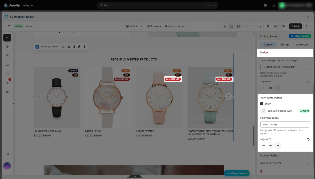Open the settings gear in the left sidebar

pos(7,154)
